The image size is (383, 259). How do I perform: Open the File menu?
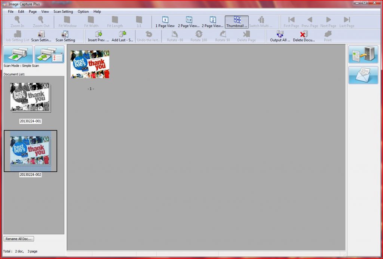click(10, 12)
